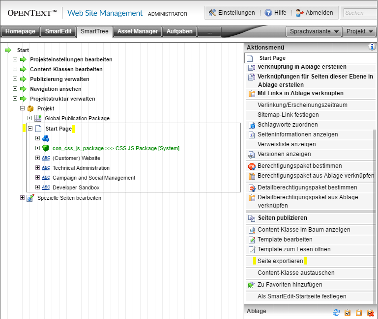The image size is (378, 319).
Task: Click the Suchen search field
Action: coord(360,13)
